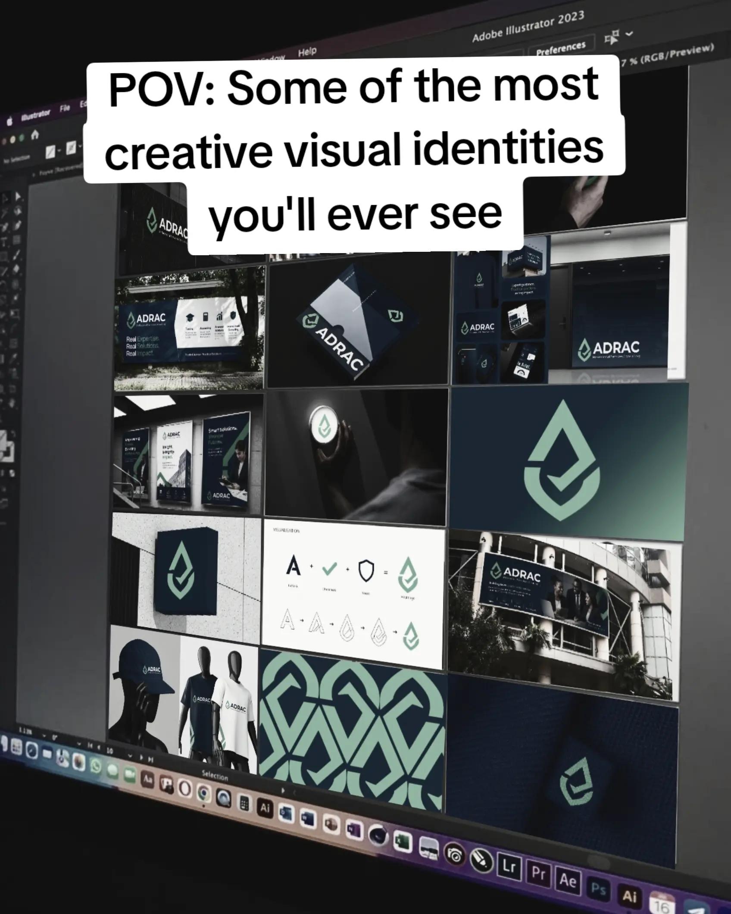Click the rotate view angle field
The height and width of the screenshot is (914, 731).
pyautogui.click(x=55, y=738)
